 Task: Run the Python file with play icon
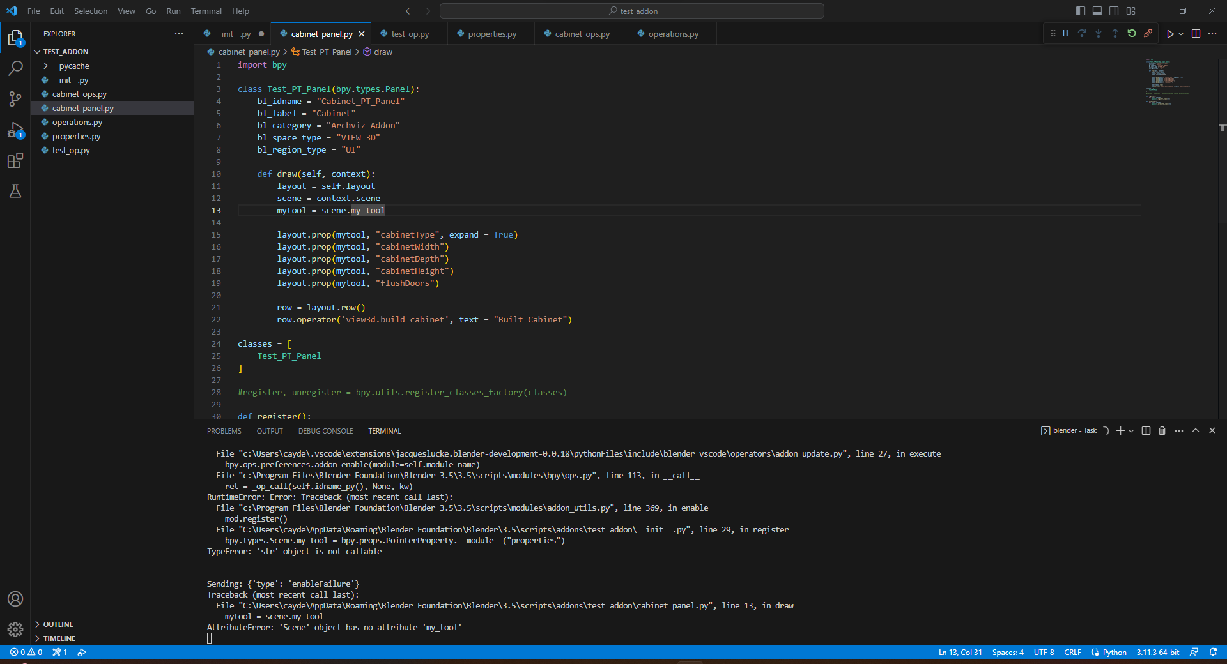[1170, 34]
